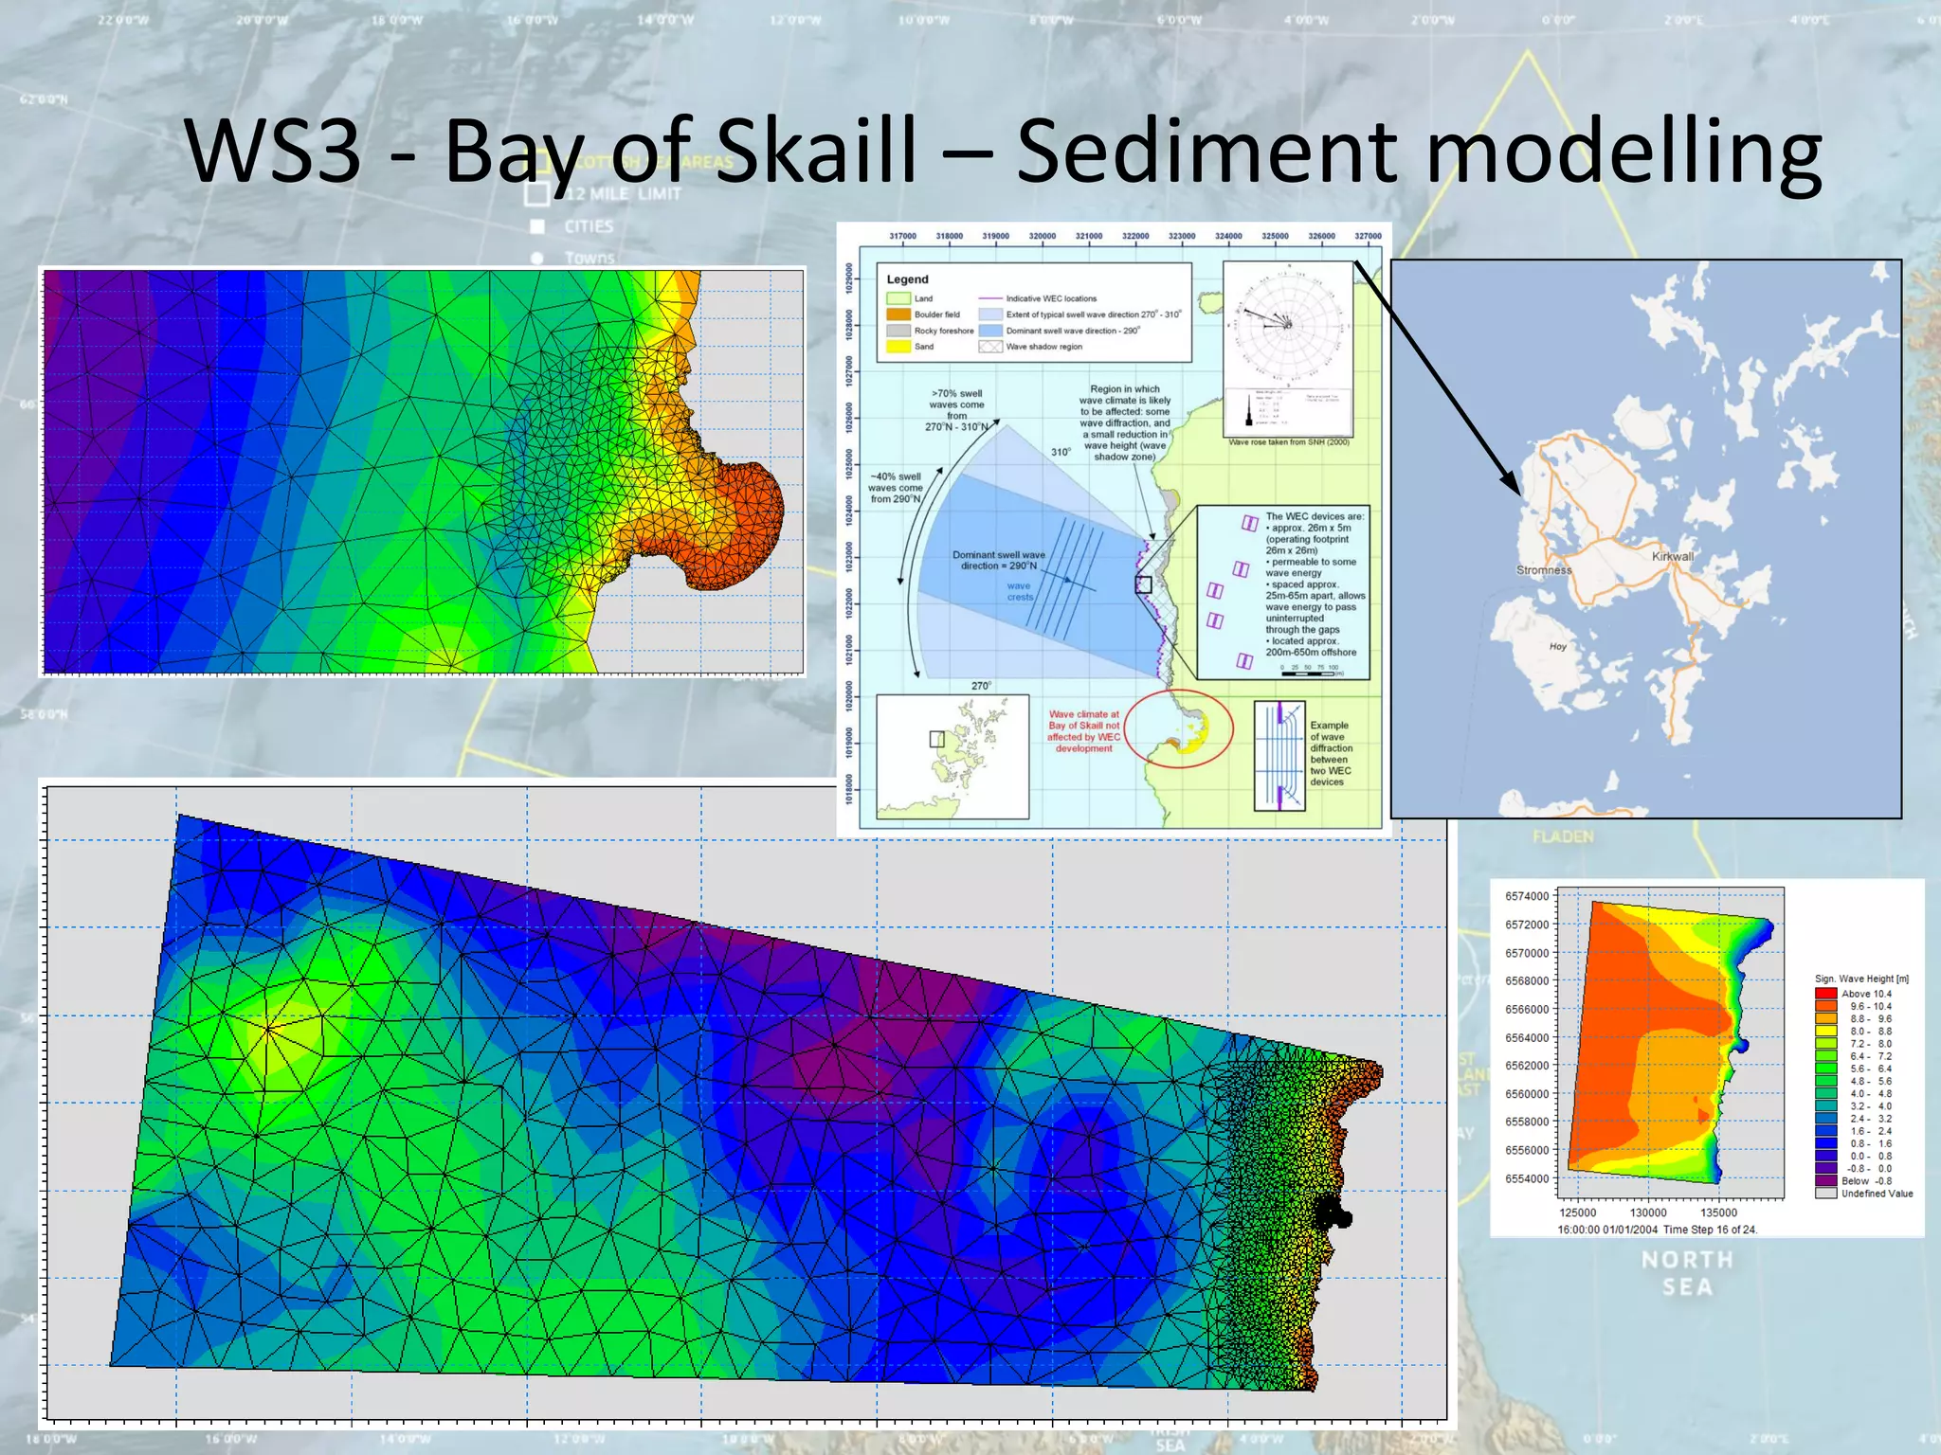Click the '327000' easting label on the centre map

(x=1368, y=236)
